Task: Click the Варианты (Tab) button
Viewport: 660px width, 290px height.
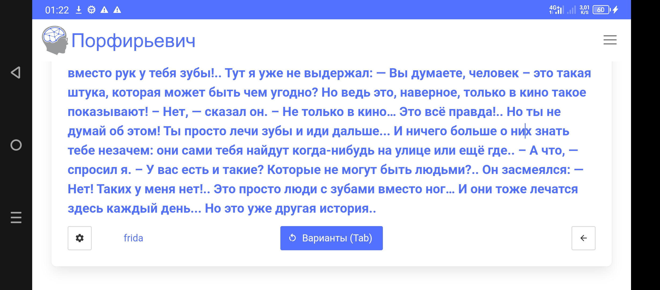Action: tap(331, 238)
